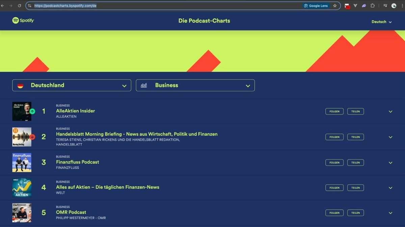Share OMR Podcast with Teilen

[355, 213]
